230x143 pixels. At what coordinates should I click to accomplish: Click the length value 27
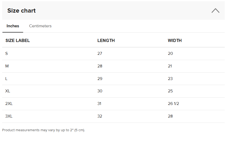(100, 54)
